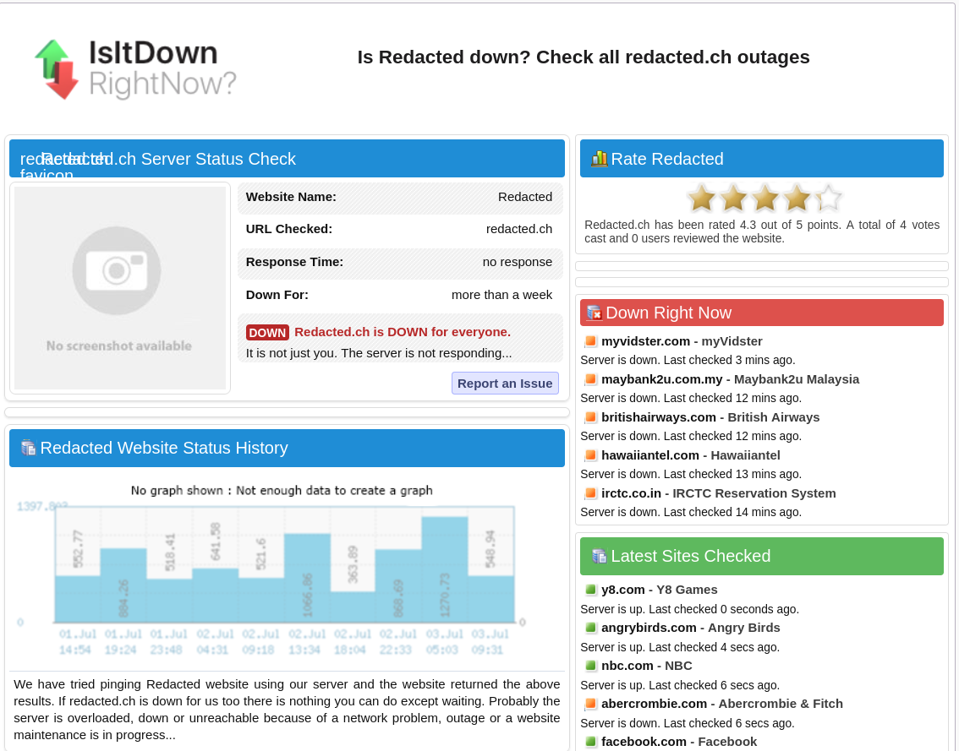Viewport: 959px width, 751px height.
Task: Click the 'Down Right Now' panel title
Action: pyautogui.click(x=668, y=313)
